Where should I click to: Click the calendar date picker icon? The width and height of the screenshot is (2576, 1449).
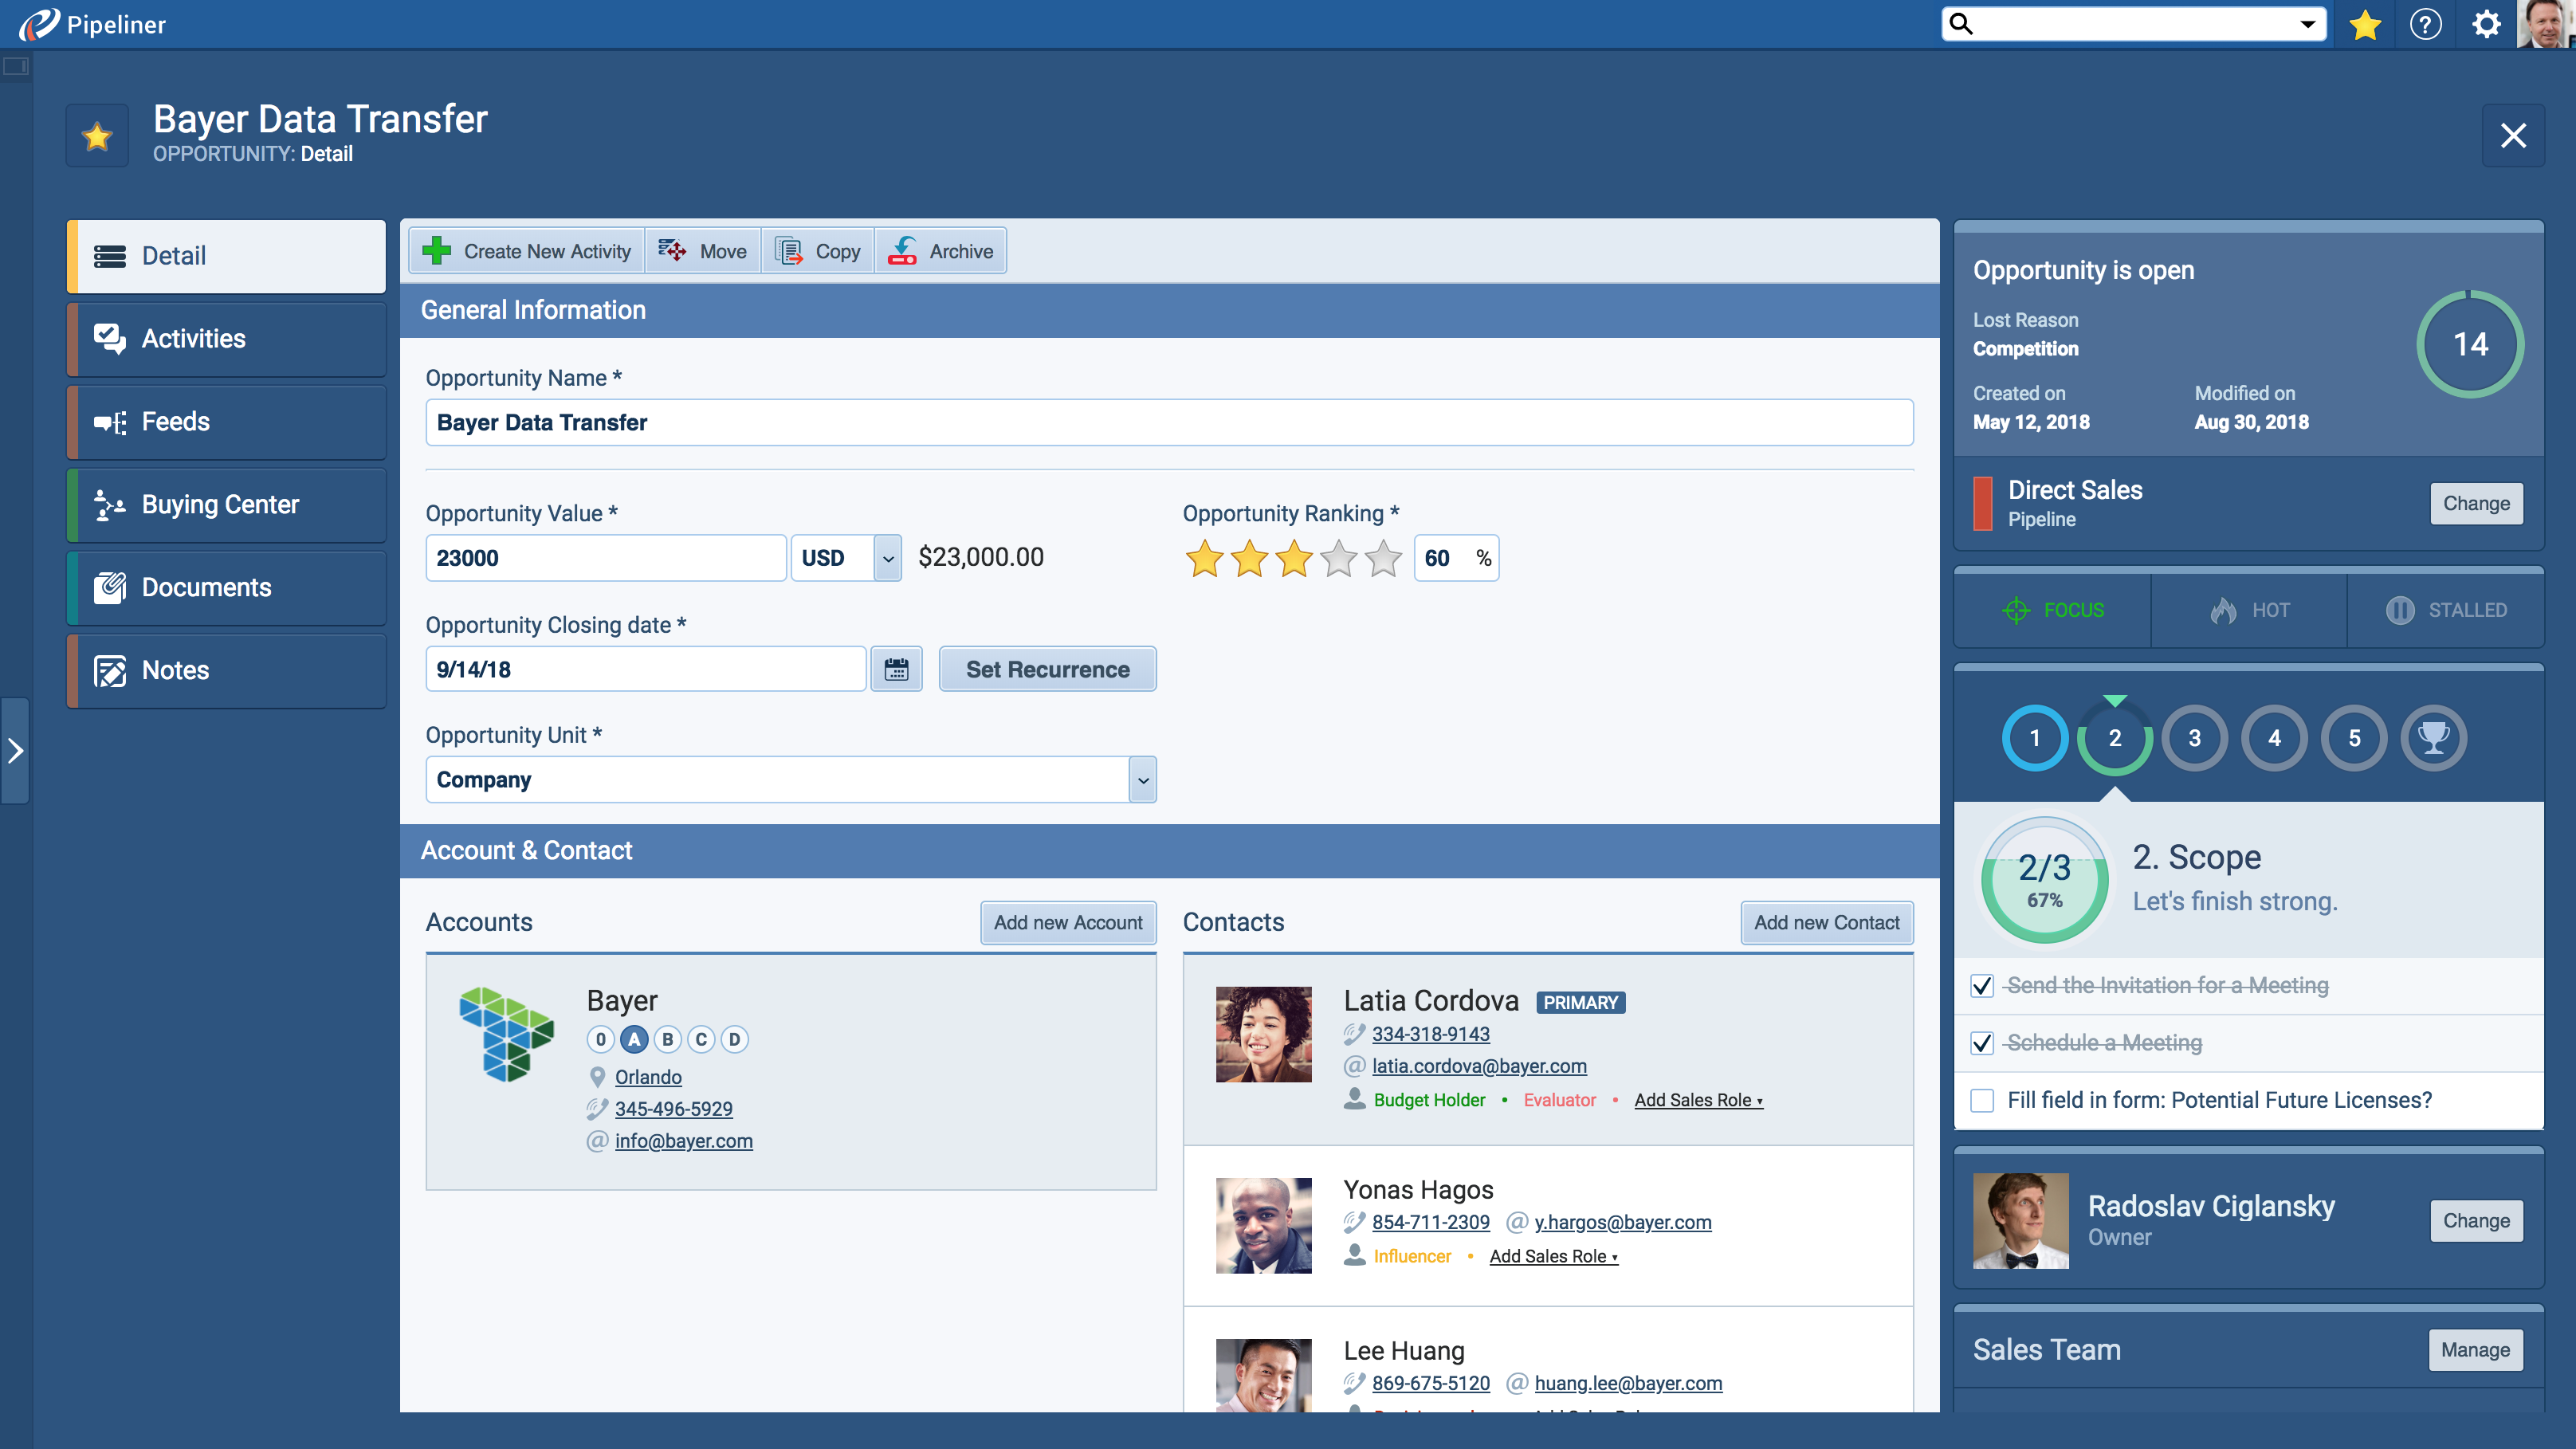coord(896,669)
